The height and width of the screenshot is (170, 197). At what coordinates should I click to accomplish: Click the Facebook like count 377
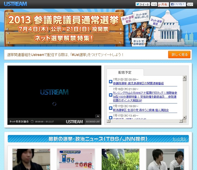(190, 5)
